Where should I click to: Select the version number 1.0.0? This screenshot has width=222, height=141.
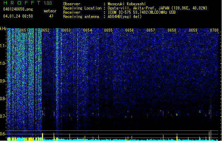(48, 3)
